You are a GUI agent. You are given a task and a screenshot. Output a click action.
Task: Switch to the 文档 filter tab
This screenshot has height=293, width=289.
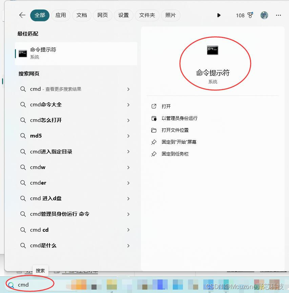[x=82, y=15]
